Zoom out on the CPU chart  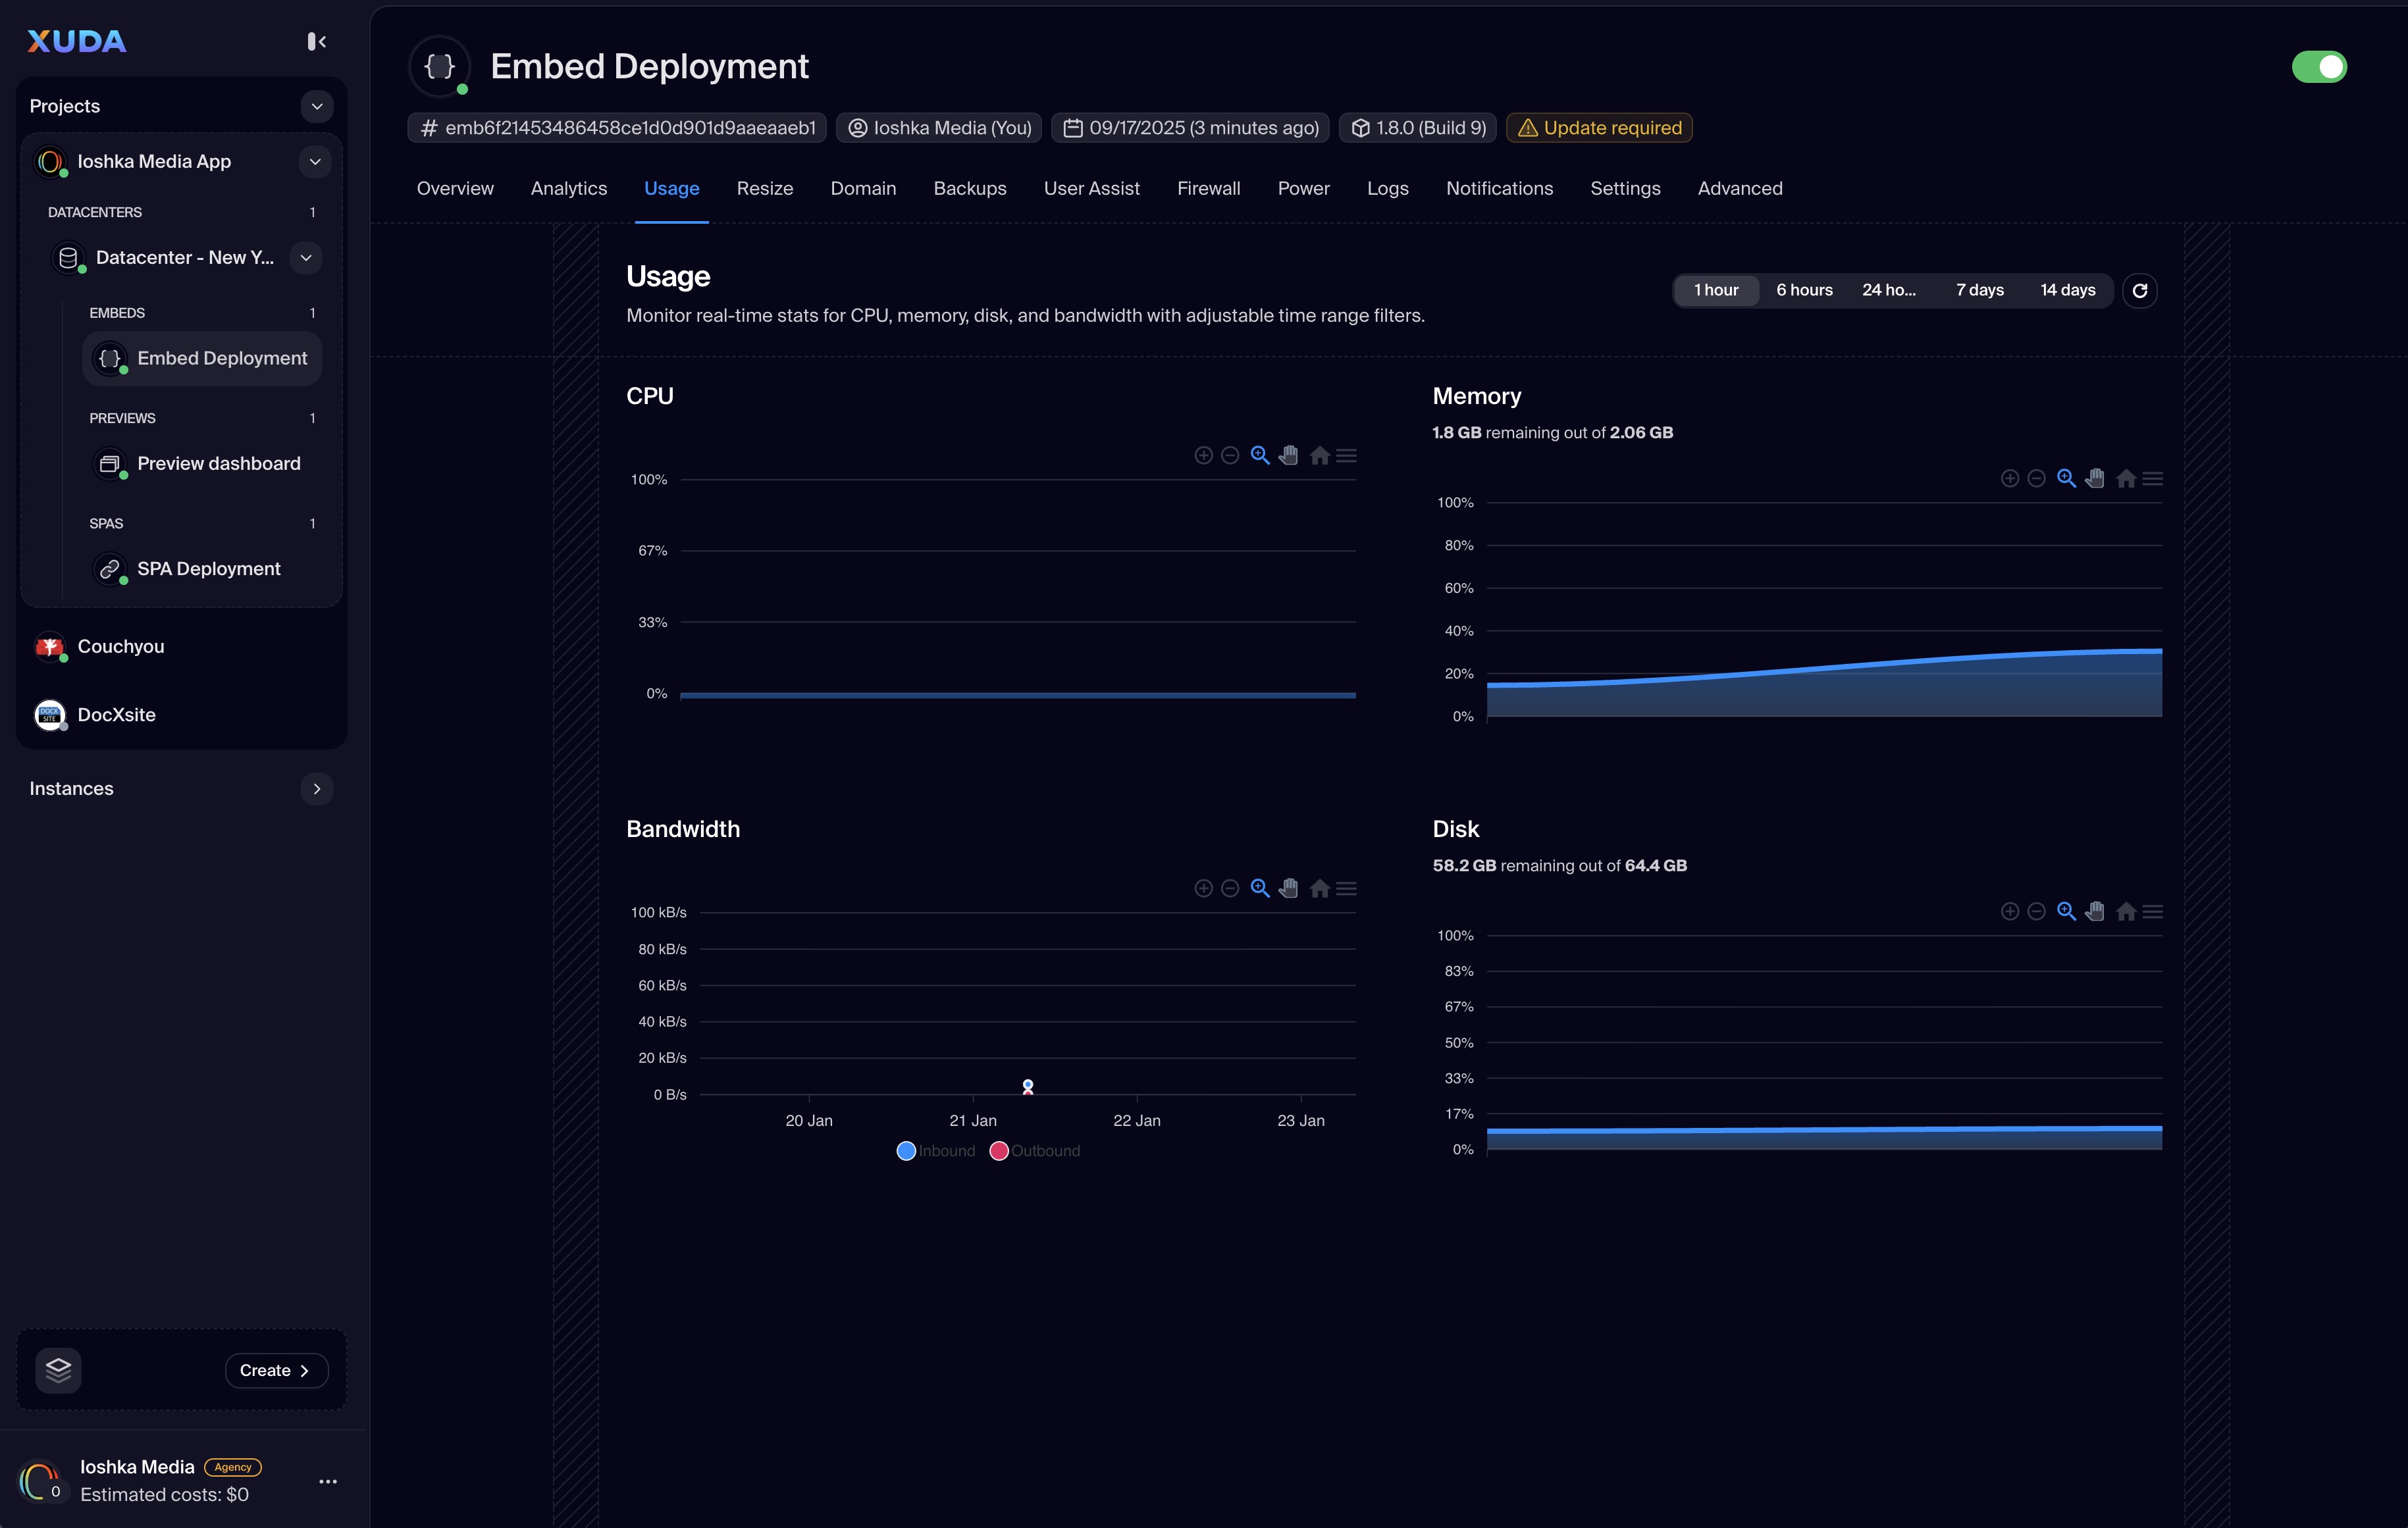click(1230, 455)
